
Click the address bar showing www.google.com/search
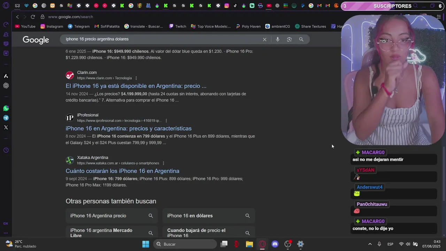[x=70, y=17]
